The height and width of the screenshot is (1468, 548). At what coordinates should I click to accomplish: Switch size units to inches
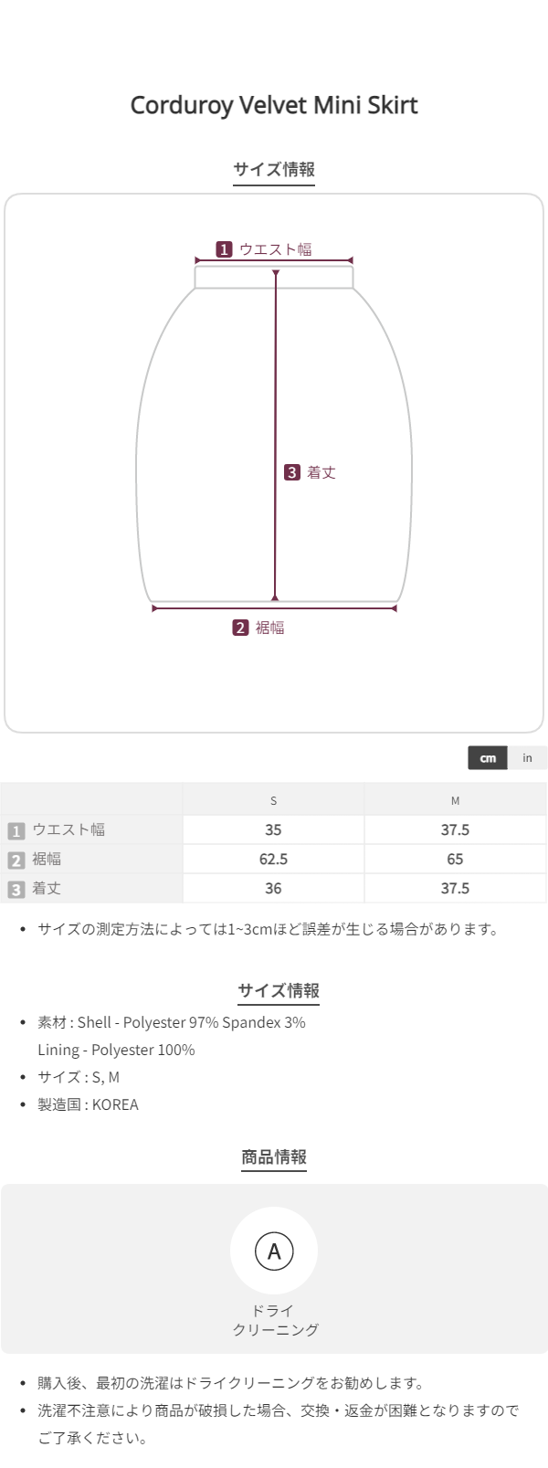pos(527,758)
